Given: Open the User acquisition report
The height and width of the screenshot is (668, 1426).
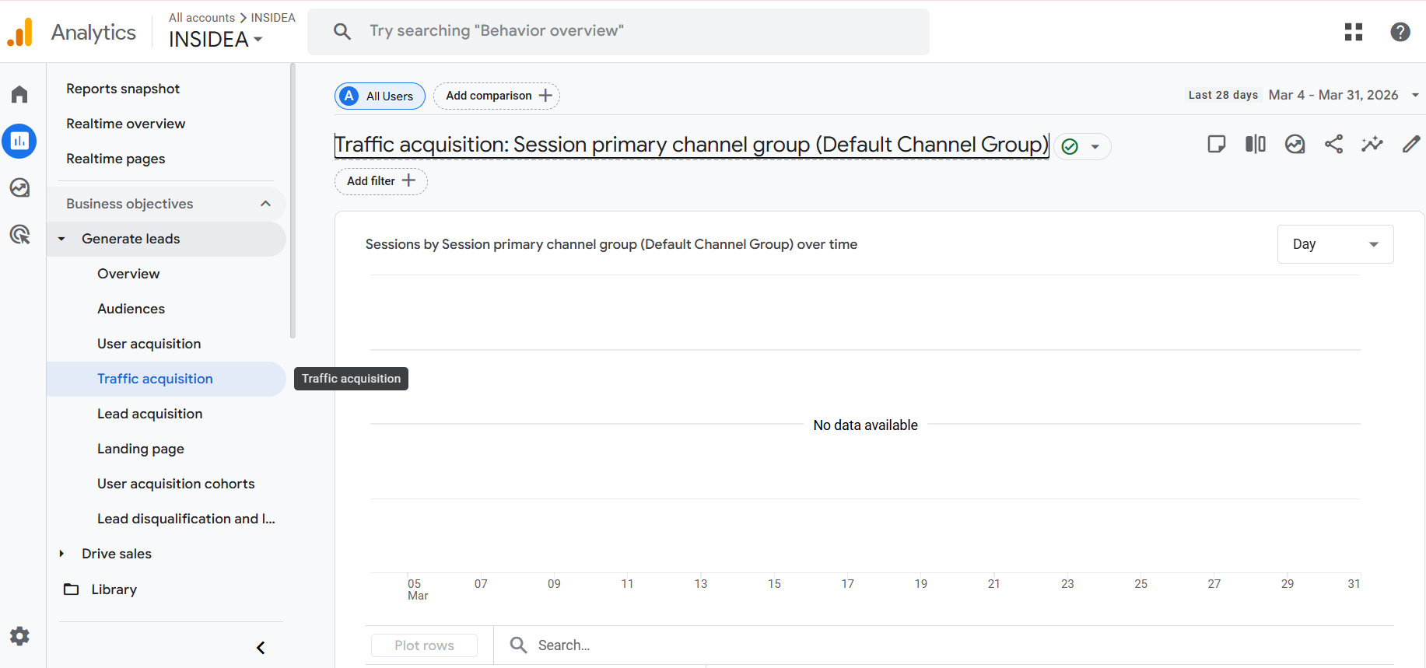Looking at the screenshot, I should click(x=149, y=344).
